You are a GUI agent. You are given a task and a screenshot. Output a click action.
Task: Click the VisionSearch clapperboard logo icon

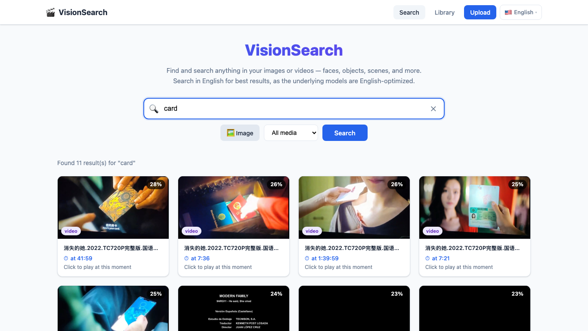(x=50, y=12)
